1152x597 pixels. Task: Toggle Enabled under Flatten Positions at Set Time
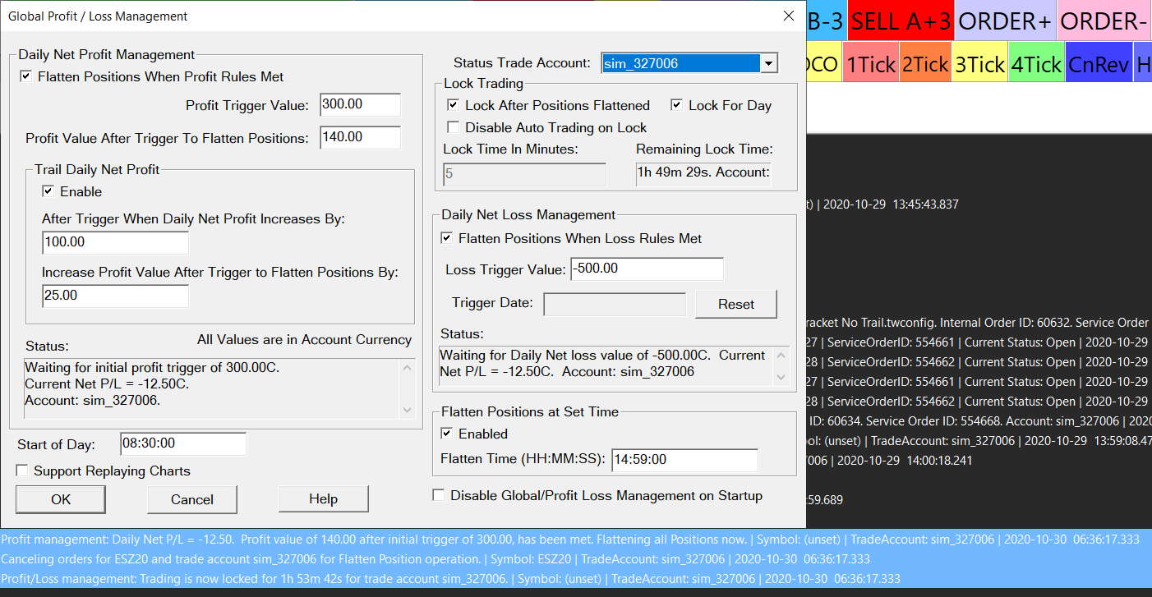pyautogui.click(x=446, y=434)
